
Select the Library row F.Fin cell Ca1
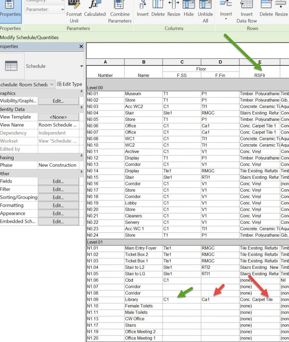(220, 300)
